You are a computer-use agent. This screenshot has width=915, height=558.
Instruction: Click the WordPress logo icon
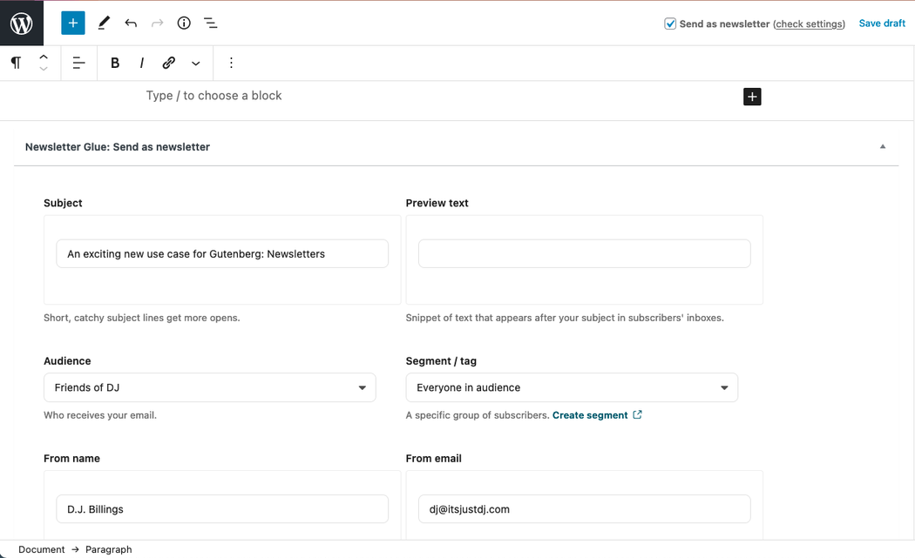pos(22,24)
